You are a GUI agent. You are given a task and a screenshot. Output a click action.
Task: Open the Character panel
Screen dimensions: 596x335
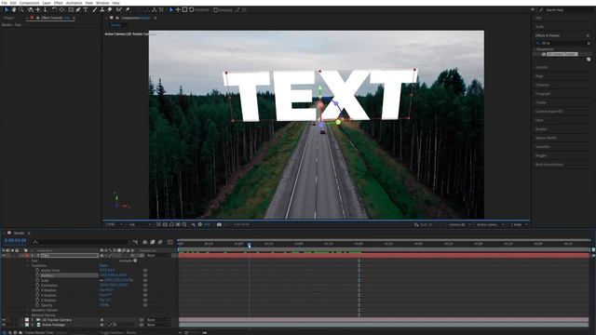click(x=542, y=85)
